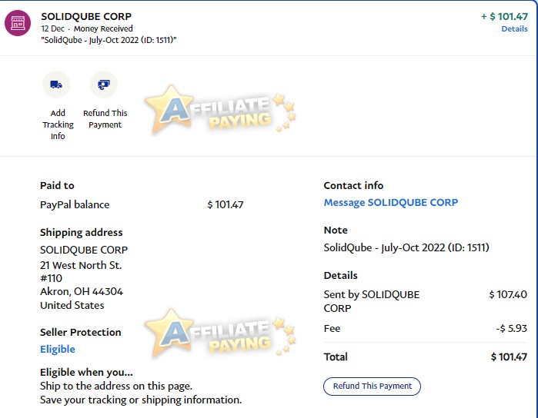
Task: Click the quoted transaction memo under Money Received
Action: click(109, 40)
